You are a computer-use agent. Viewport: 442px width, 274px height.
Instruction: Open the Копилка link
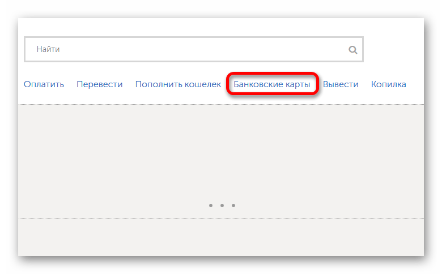coord(388,84)
